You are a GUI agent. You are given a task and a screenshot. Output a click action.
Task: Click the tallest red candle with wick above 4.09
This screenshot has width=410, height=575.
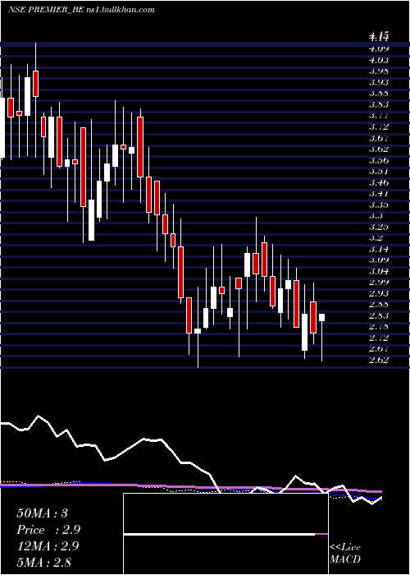pyautogui.click(x=35, y=84)
